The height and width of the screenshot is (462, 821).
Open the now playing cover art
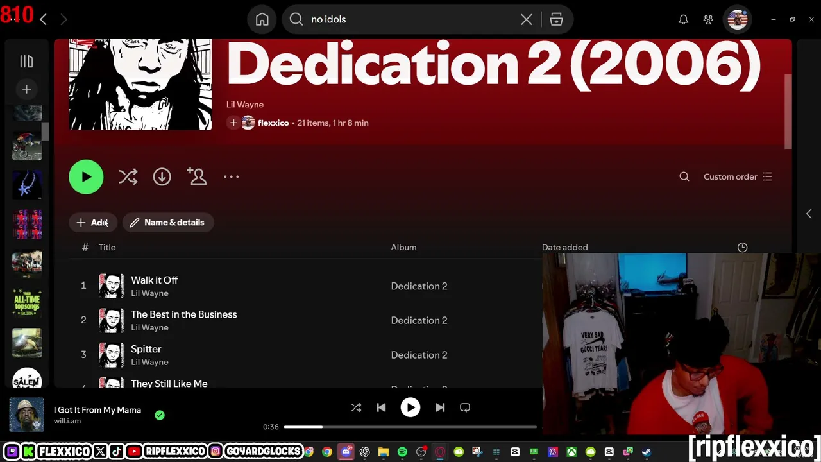tap(27, 415)
